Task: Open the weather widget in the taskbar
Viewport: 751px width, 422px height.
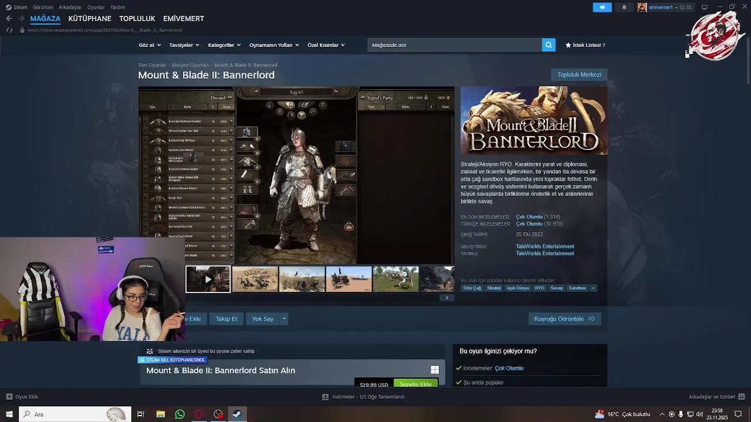Action: point(623,414)
